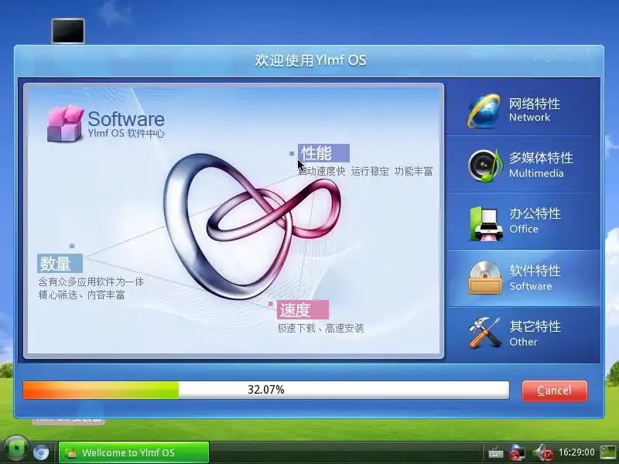Launch the Chromium browser from the taskbar

point(41,452)
